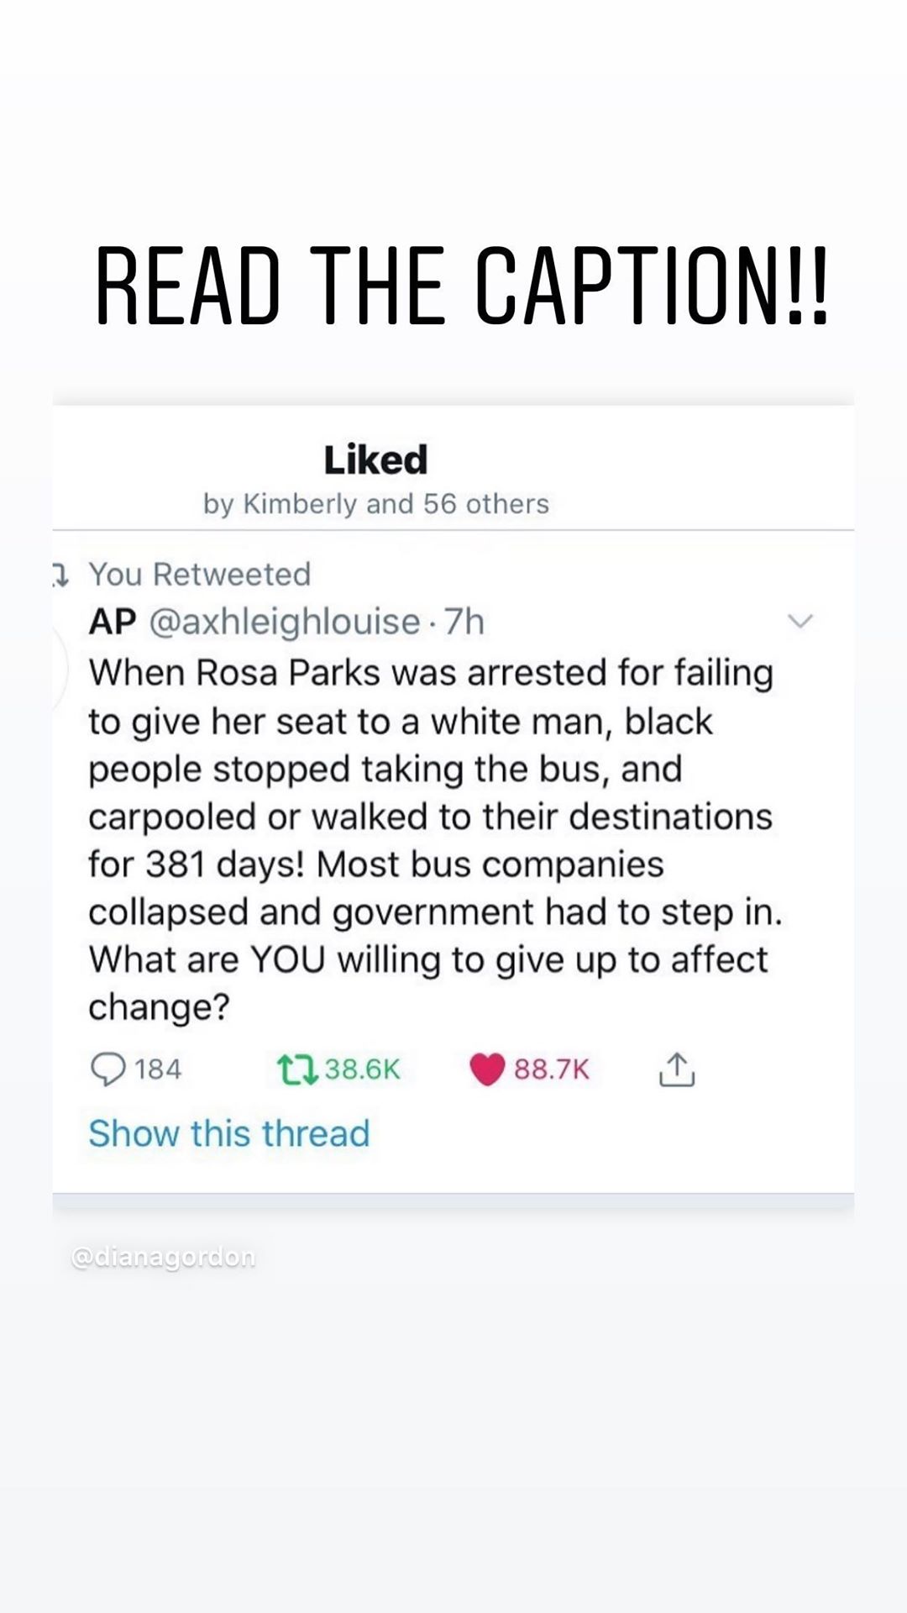Viewport: 907px width, 1613px height.
Task: Click the 38.6K retweets count
Action: click(x=362, y=1069)
